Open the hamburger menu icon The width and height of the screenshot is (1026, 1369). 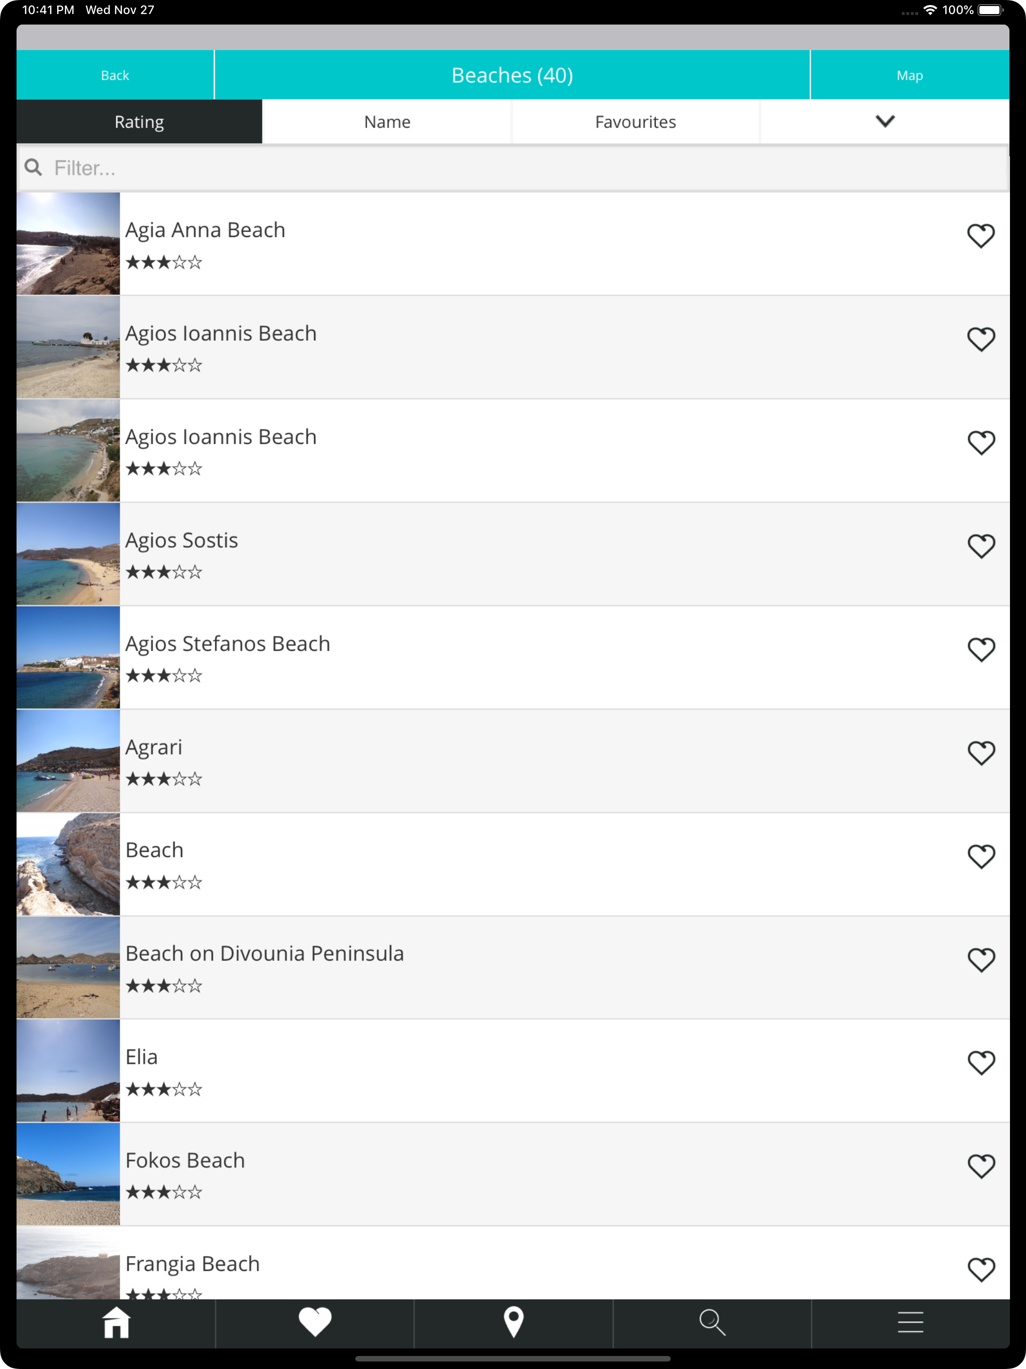click(x=910, y=1322)
